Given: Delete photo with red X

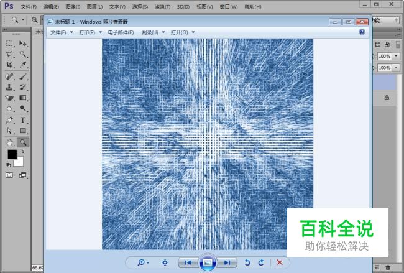Looking at the screenshot, I should pos(280,262).
